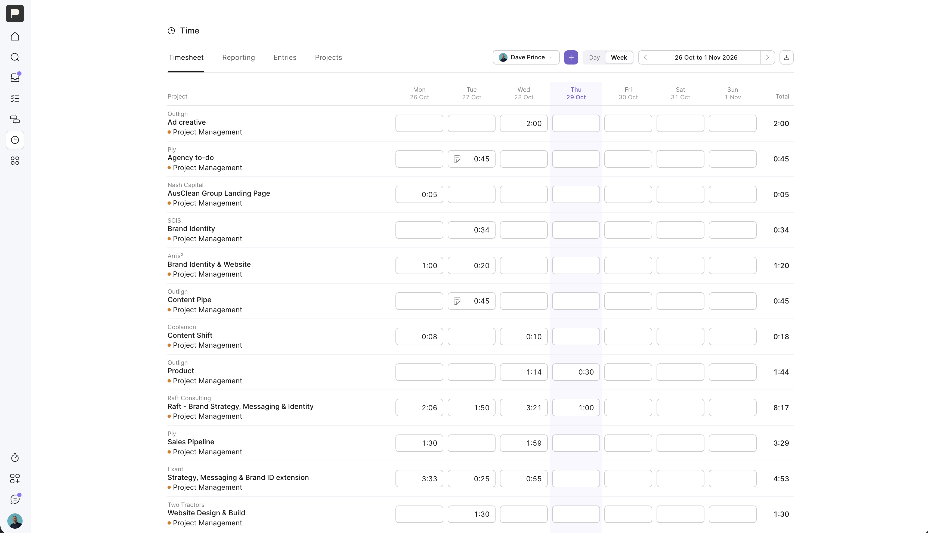Download the timesheet with the export icon
The image size is (928, 533).
pos(786,57)
